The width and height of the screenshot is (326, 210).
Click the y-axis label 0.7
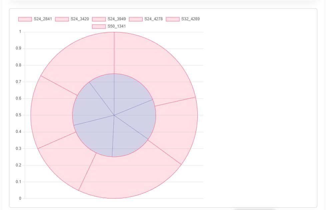coord(19,82)
